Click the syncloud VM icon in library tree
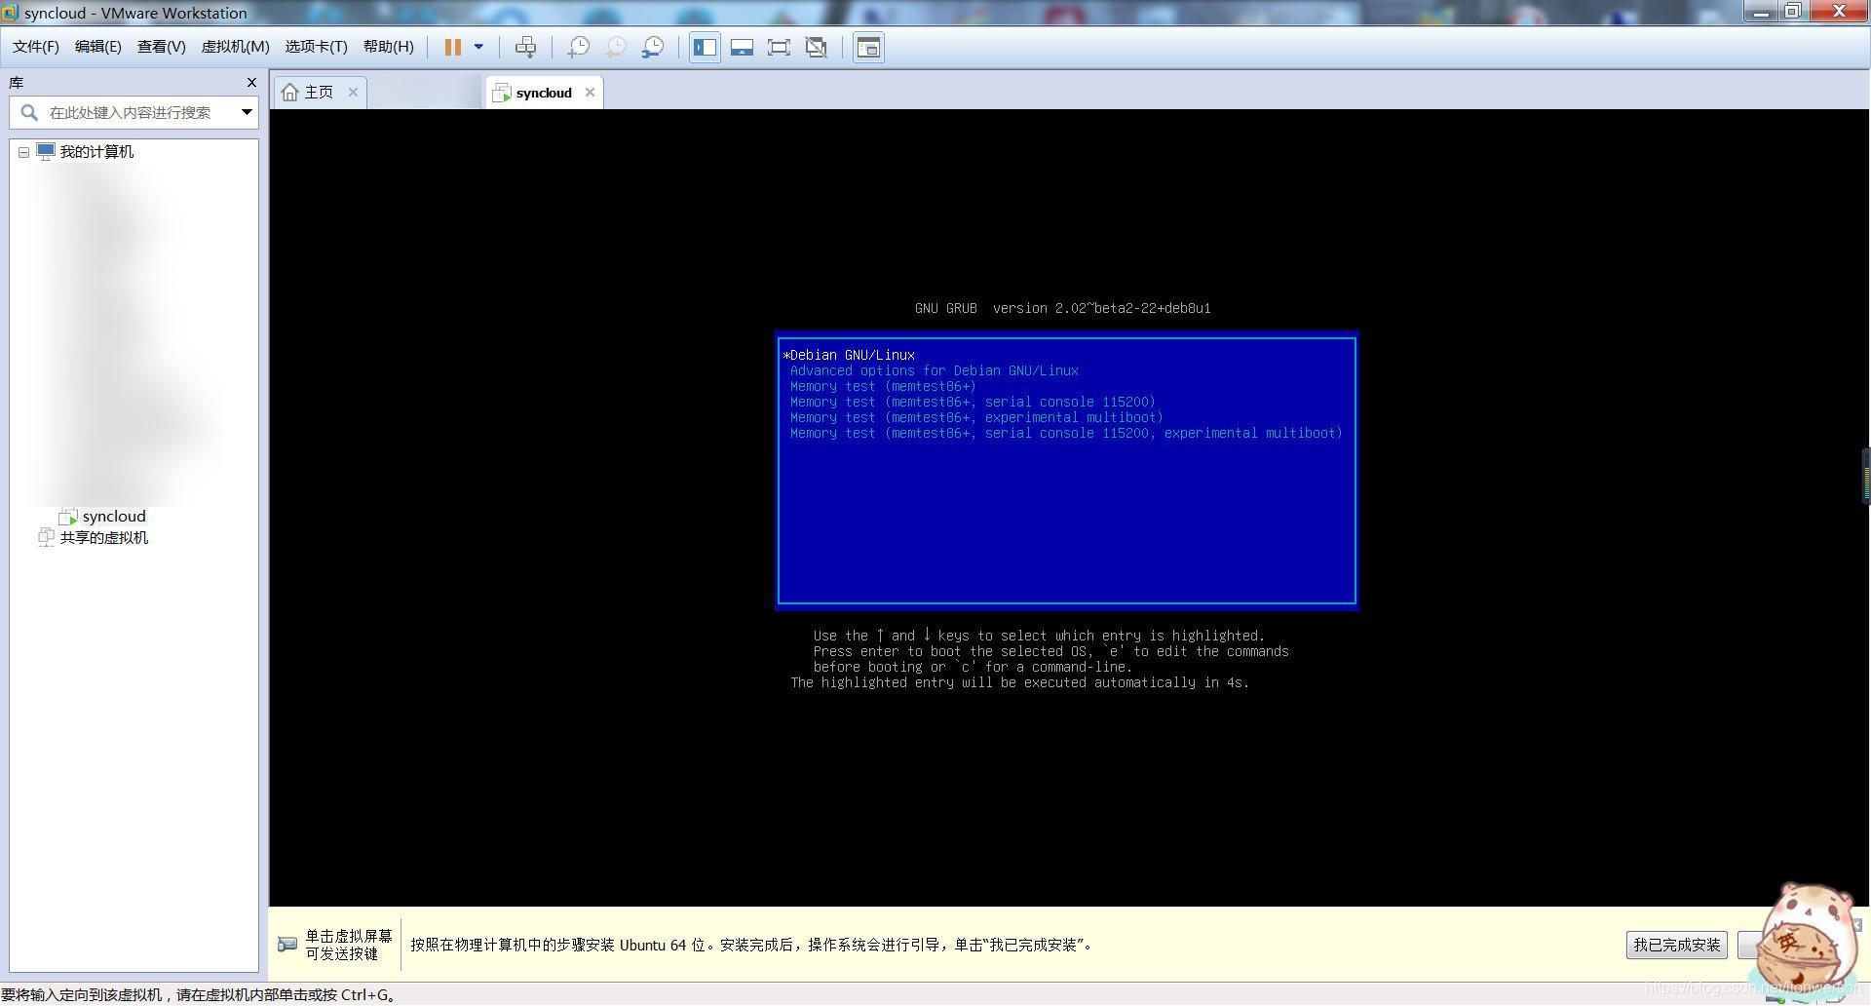Screen dimensions: 1871x1006 point(68,517)
